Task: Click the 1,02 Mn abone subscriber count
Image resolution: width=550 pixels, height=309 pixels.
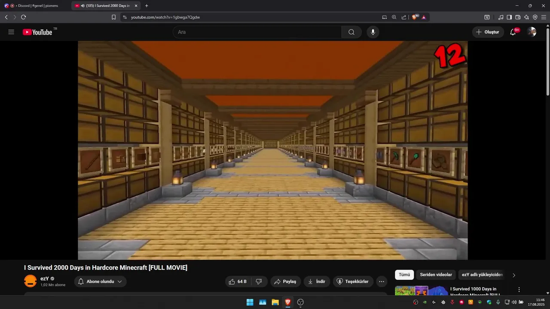Action: 53,285
